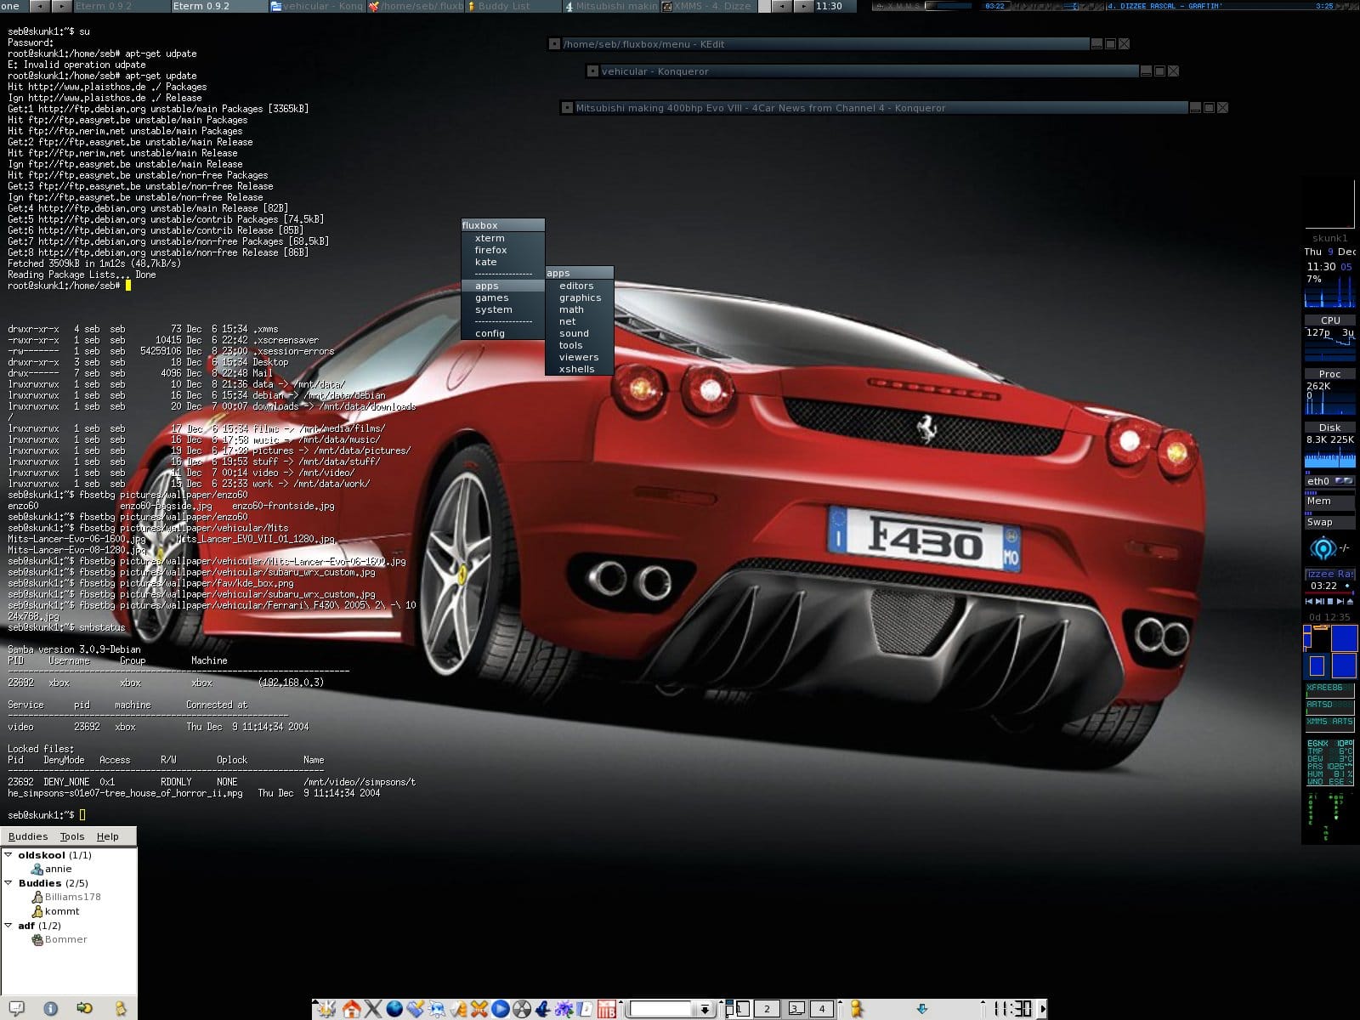Expand the bottom panel right-edge arrow
The width and height of the screenshot is (1360, 1020).
pyautogui.click(x=1044, y=1009)
